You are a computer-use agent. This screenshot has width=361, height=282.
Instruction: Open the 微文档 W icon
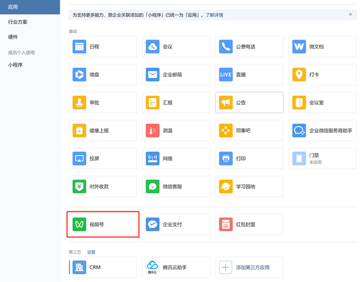point(299,46)
